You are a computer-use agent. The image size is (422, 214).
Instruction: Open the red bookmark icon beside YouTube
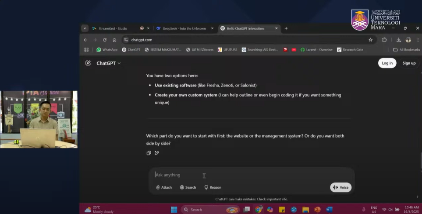[x=285, y=50]
